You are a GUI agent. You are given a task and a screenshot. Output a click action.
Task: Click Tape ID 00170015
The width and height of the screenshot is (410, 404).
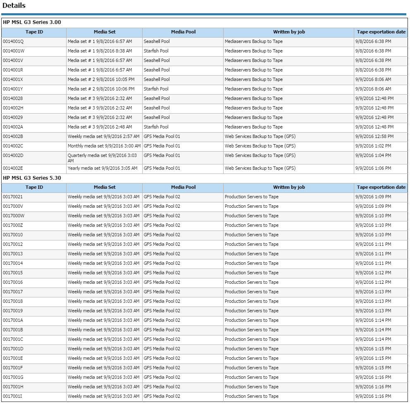pos(34,273)
